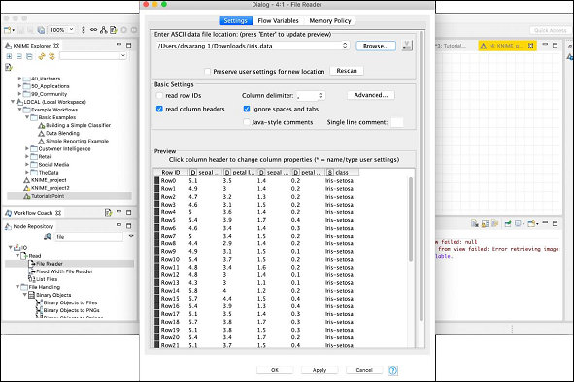
Task: Select the File Reader node
Action: pos(50,264)
